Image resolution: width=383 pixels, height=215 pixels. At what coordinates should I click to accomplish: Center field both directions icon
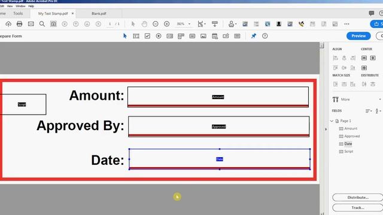tap(364, 67)
